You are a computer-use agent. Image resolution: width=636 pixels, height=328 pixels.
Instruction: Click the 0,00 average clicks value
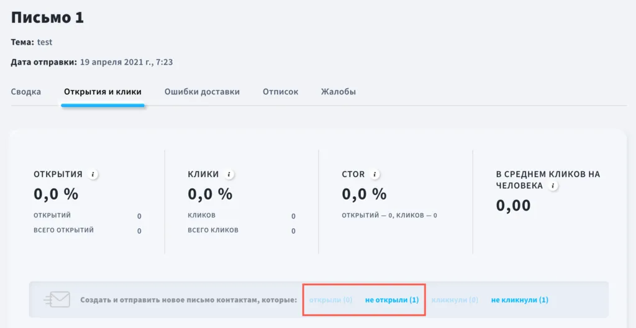(x=513, y=206)
